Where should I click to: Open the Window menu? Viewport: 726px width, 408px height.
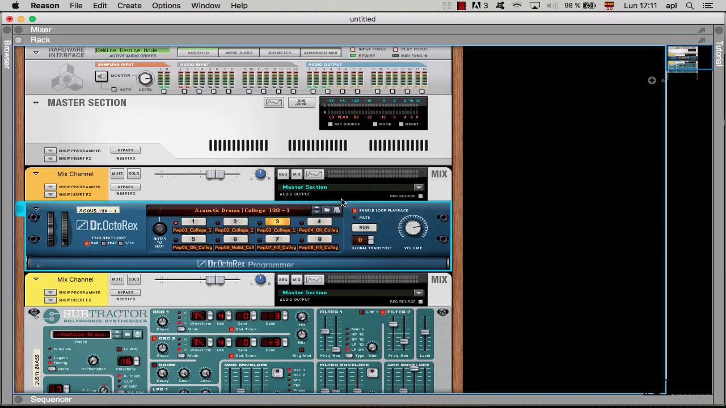coord(205,6)
